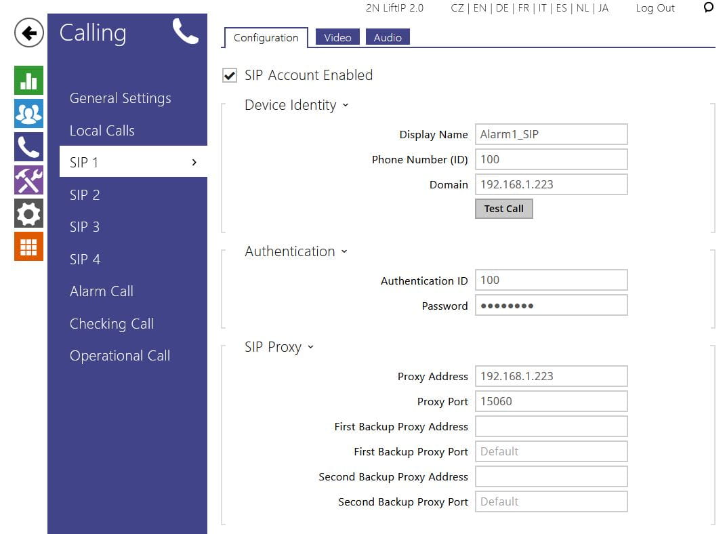Click the back arrow icon

(28, 33)
